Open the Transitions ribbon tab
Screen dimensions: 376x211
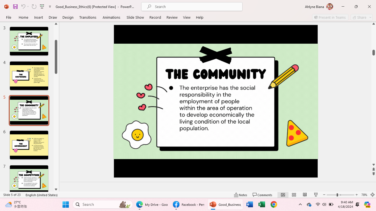pos(88,17)
